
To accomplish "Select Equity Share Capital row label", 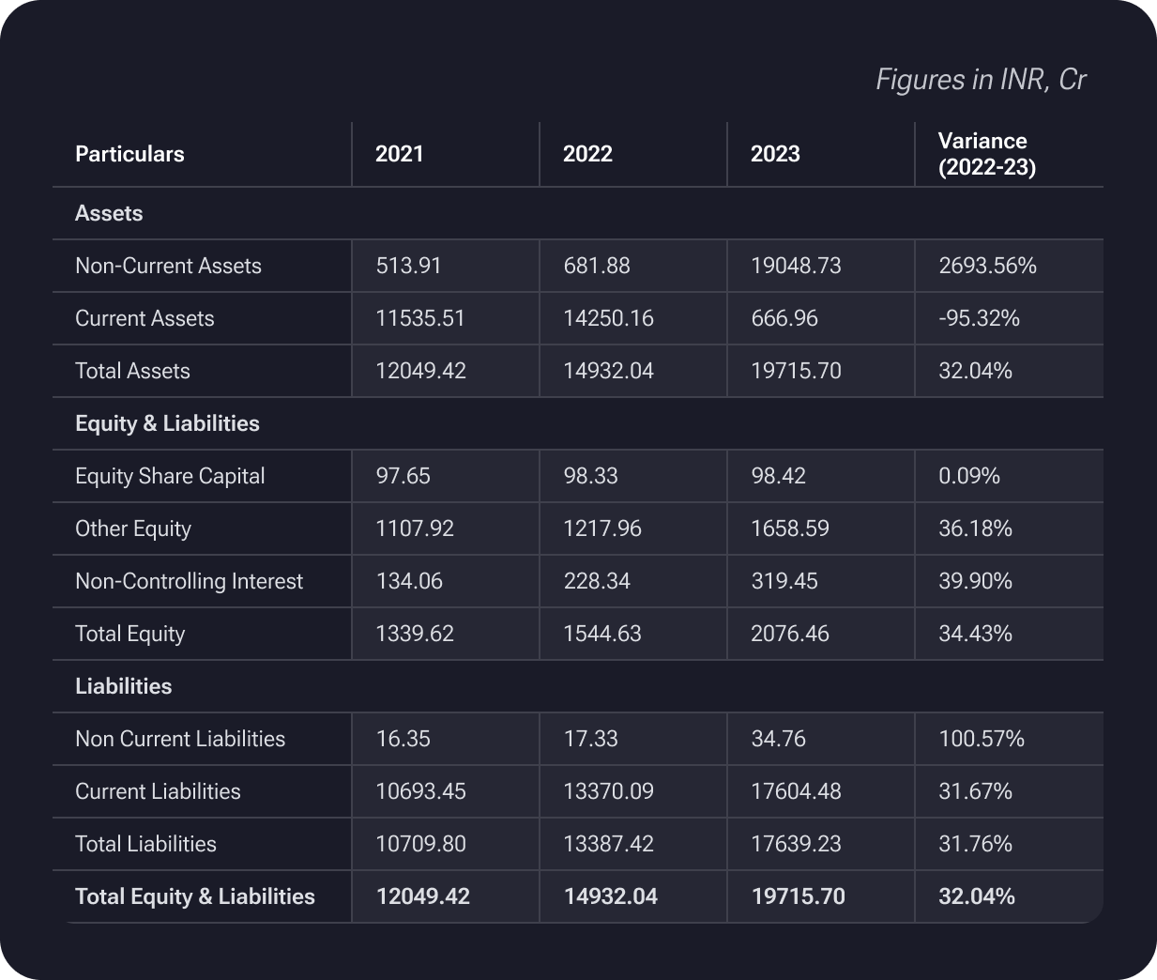I will click(170, 476).
